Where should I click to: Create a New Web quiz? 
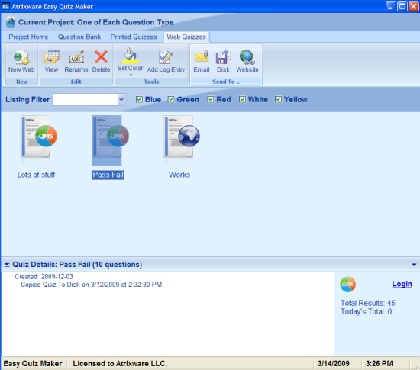point(21,61)
